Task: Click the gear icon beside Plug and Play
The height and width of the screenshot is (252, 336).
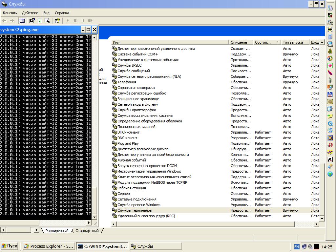Action: (115, 143)
